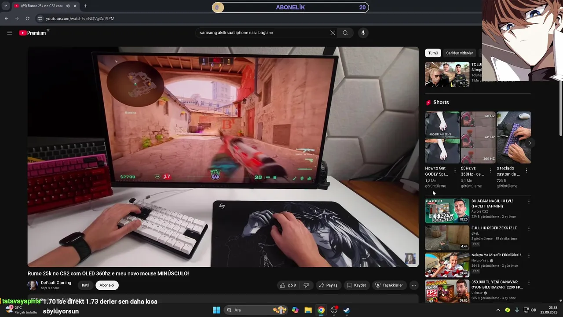Image resolution: width=563 pixels, height=317 pixels.
Task: Open the taskbar icon with red notification dot
Action: click(334, 310)
